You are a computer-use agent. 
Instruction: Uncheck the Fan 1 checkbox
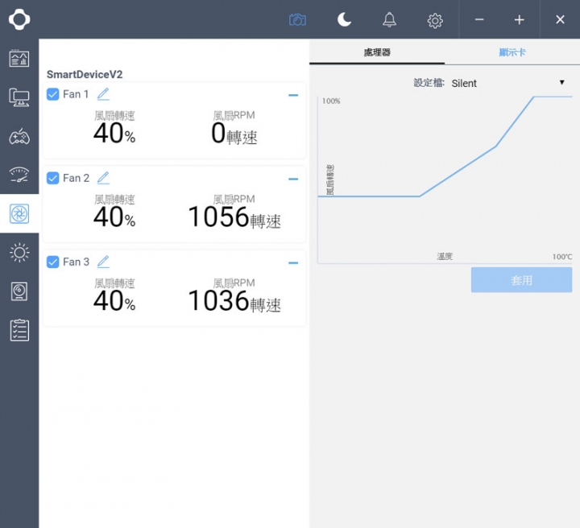53,94
